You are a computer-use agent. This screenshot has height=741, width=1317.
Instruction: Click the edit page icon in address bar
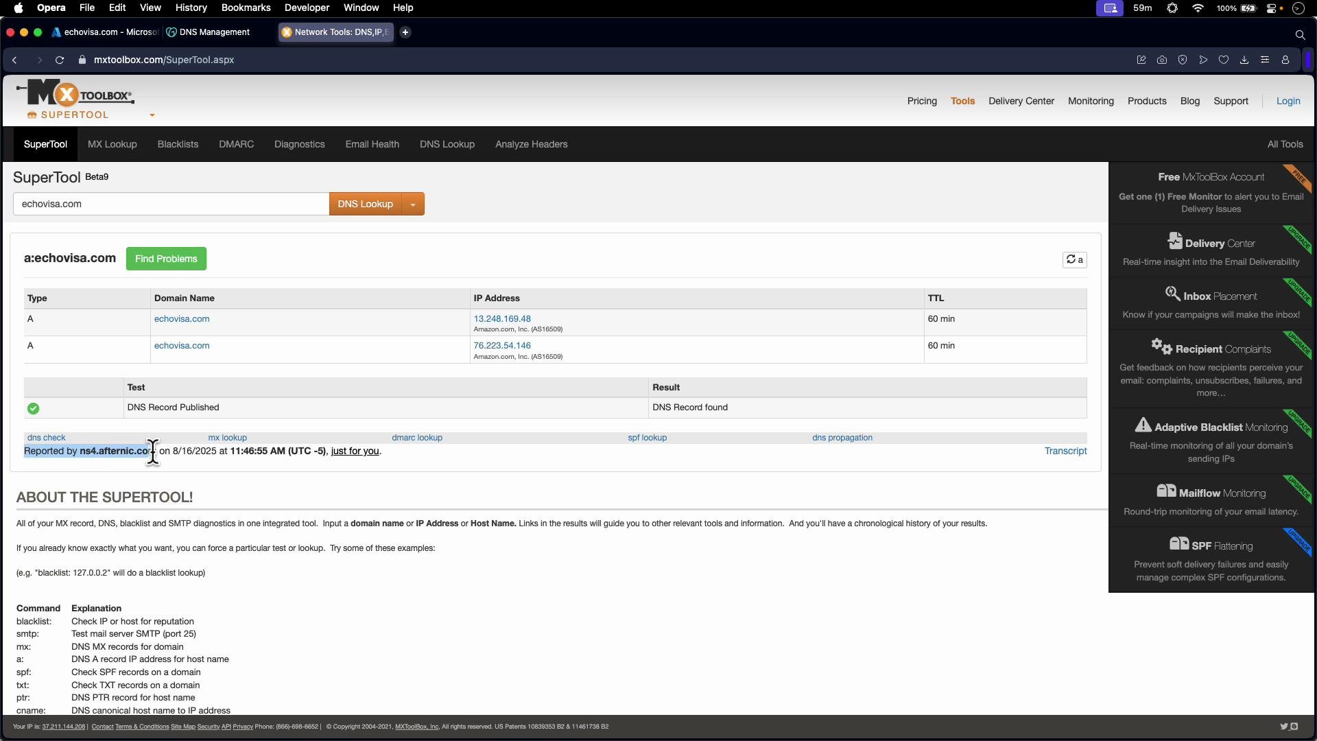[1141, 60]
